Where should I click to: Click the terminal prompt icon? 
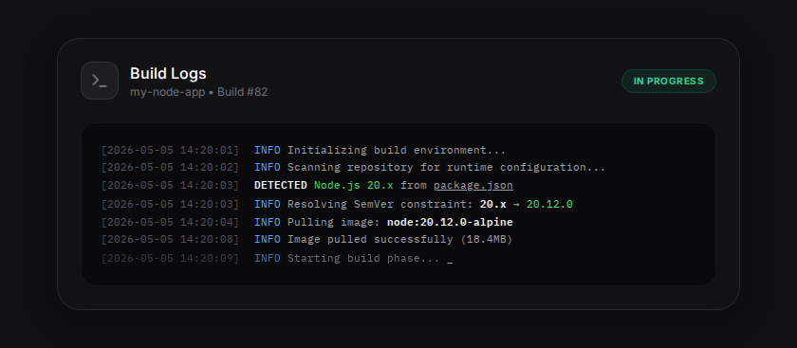[x=100, y=81]
